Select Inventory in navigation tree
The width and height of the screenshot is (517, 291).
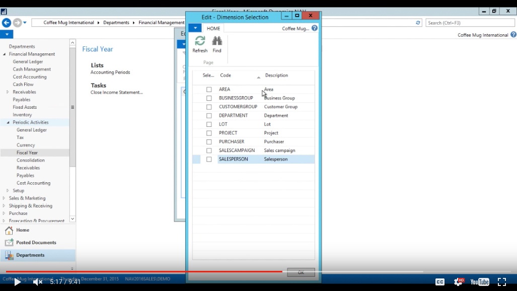[22, 115]
